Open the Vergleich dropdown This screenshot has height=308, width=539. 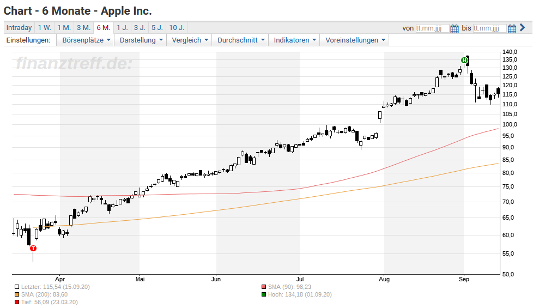(190, 40)
